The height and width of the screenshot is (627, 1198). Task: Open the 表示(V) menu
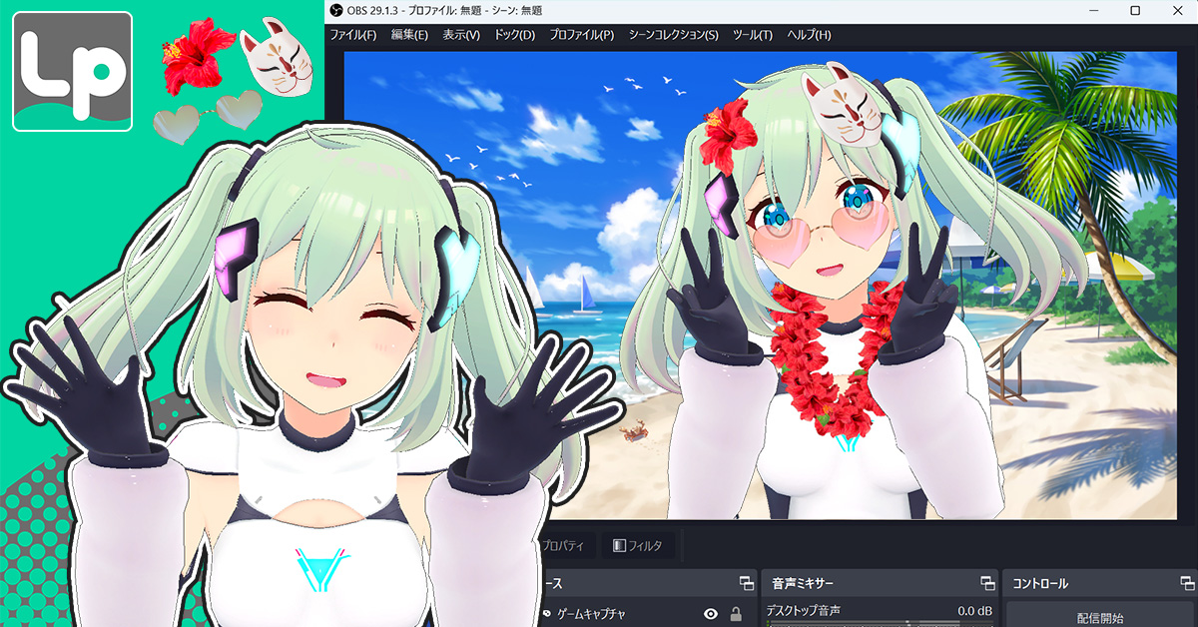(461, 35)
